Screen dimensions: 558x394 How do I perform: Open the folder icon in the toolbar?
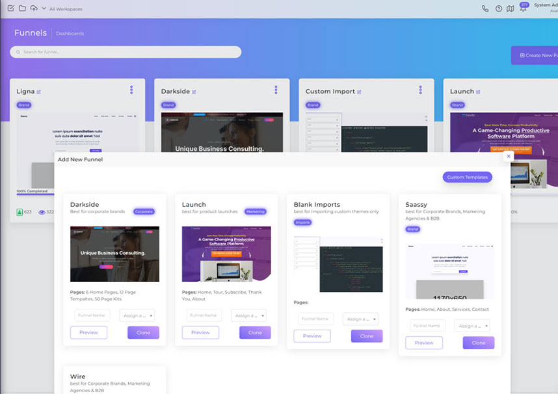23,8
